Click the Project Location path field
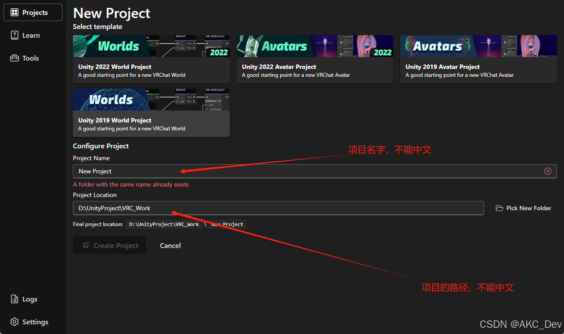 [x=278, y=208]
